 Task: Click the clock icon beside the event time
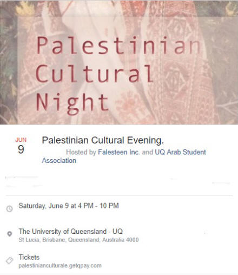pos(9,209)
